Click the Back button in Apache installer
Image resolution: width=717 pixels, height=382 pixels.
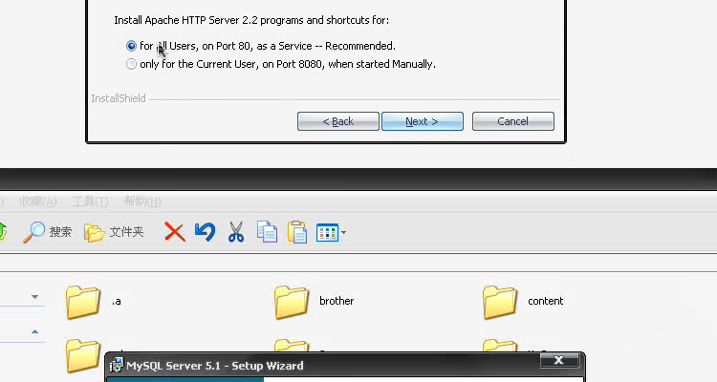coord(337,121)
